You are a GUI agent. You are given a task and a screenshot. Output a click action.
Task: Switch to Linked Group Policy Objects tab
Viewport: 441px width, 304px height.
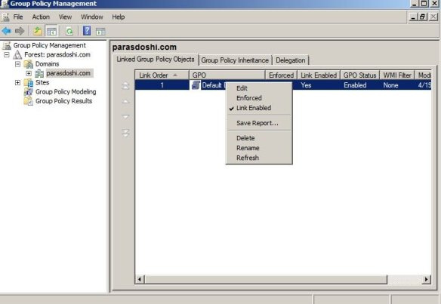pos(156,60)
